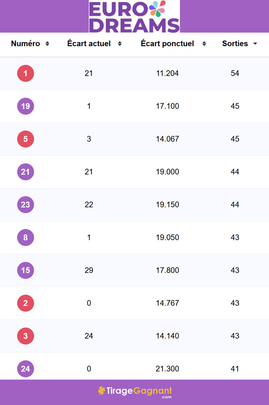
Task: Click the EuroDreams clover logo icon
Action: (158, 10)
